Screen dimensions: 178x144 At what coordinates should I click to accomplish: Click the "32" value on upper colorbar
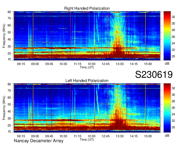pos(173,17)
